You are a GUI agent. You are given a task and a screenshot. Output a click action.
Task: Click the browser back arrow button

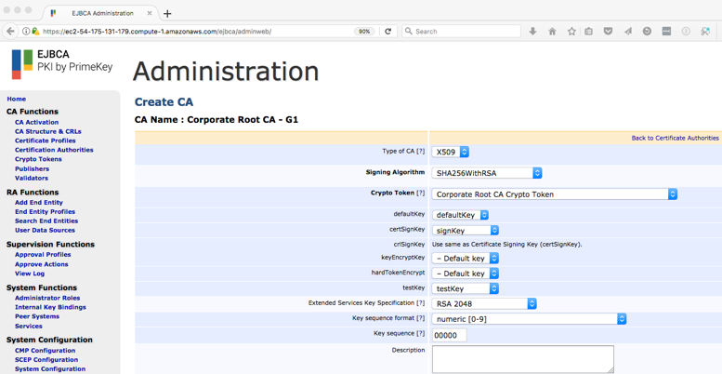pos(11,31)
